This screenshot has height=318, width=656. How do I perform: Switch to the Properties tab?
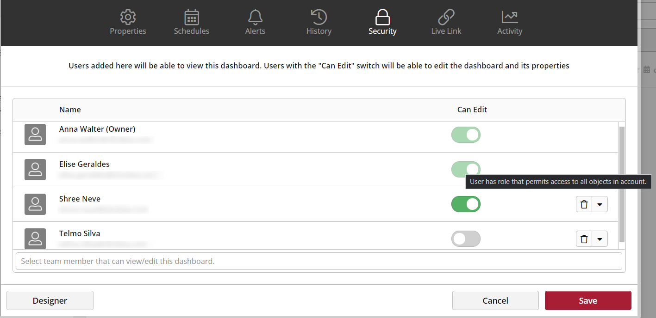[x=128, y=31]
